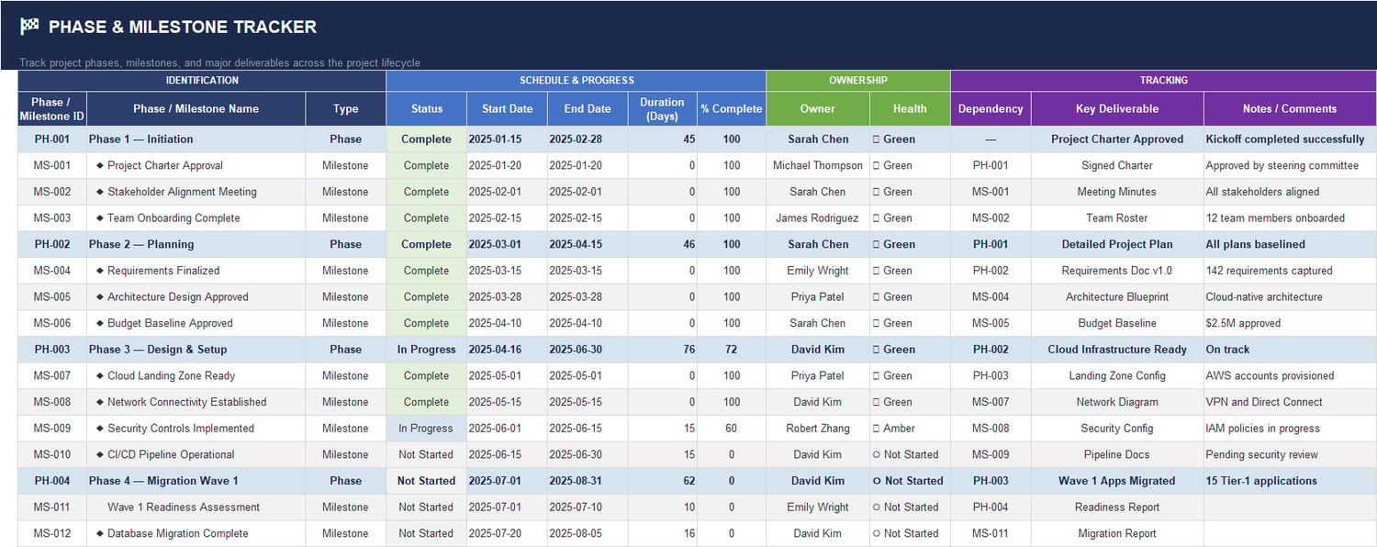1377x547 pixels.
Task: Click the Start Date column header
Action: (508, 108)
